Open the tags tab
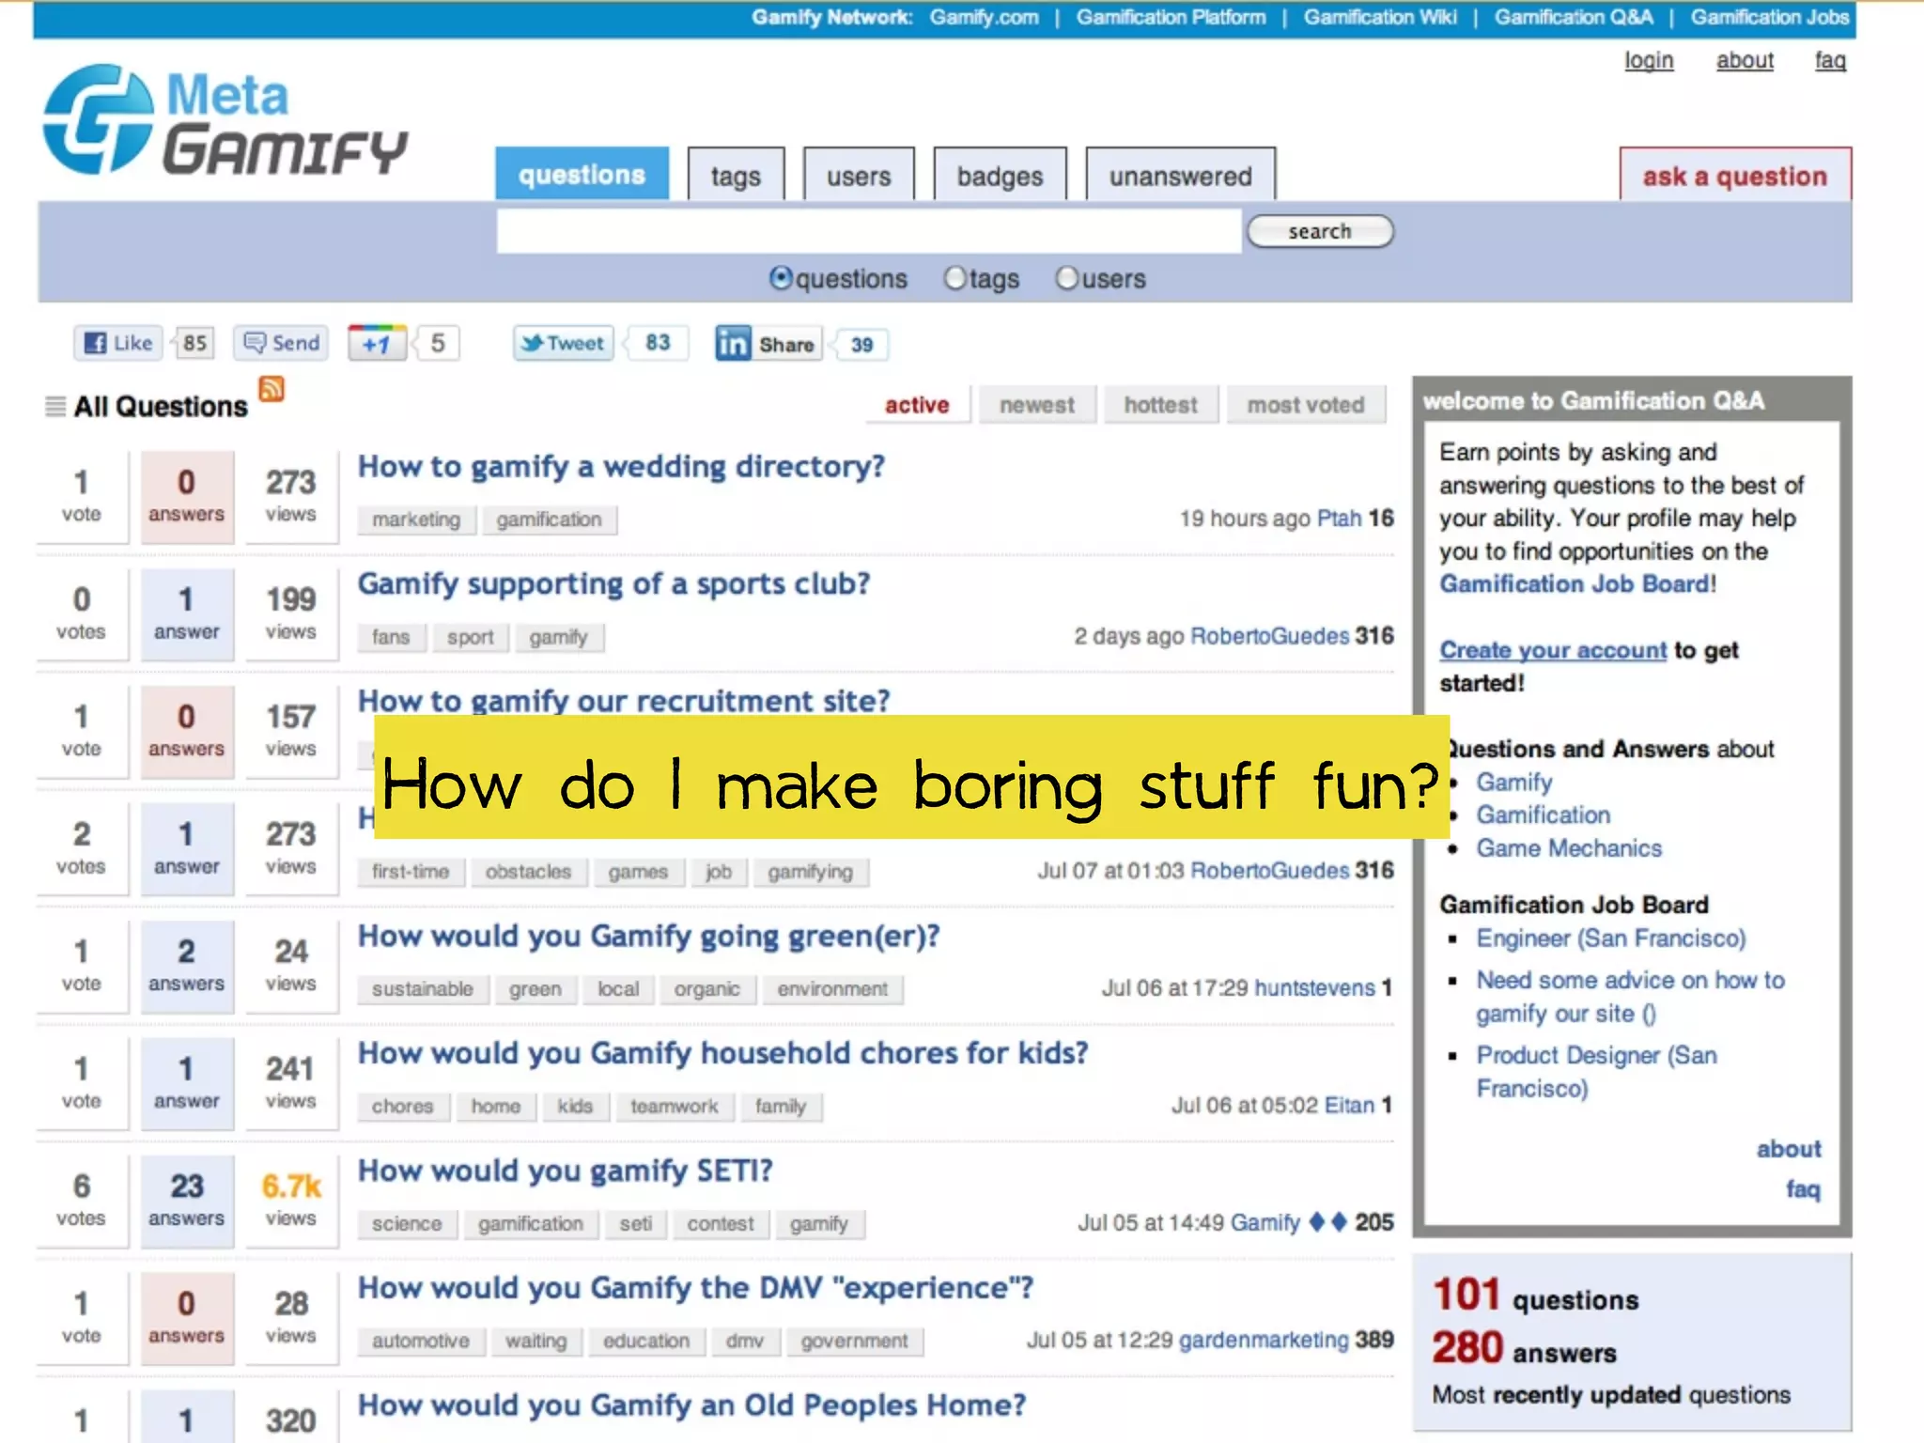Viewport: 1924px width, 1443px height. tap(736, 176)
